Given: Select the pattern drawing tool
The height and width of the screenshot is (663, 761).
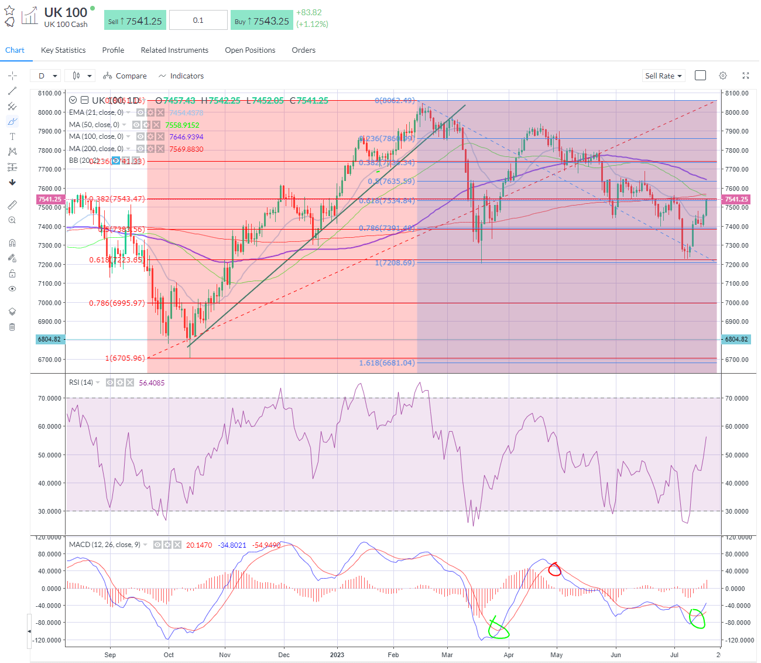Looking at the screenshot, I should pyautogui.click(x=12, y=152).
